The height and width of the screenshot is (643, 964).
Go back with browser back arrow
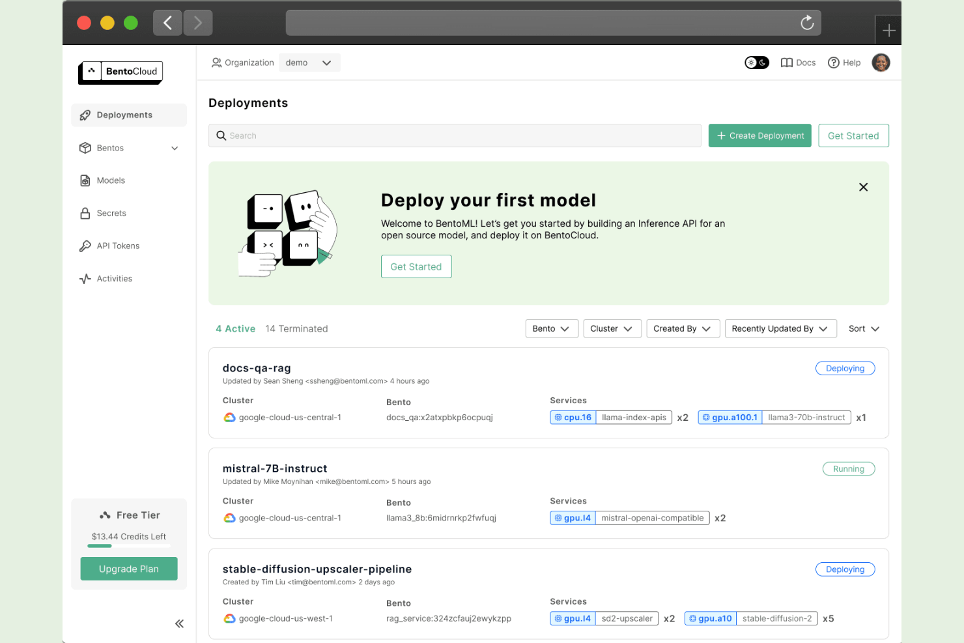tap(167, 23)
